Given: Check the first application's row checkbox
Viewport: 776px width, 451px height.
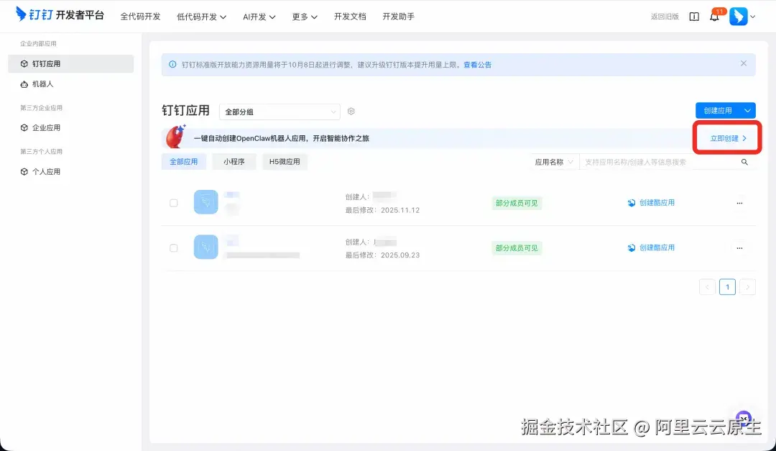Looking at the screenshot, I should click(173, 202).
